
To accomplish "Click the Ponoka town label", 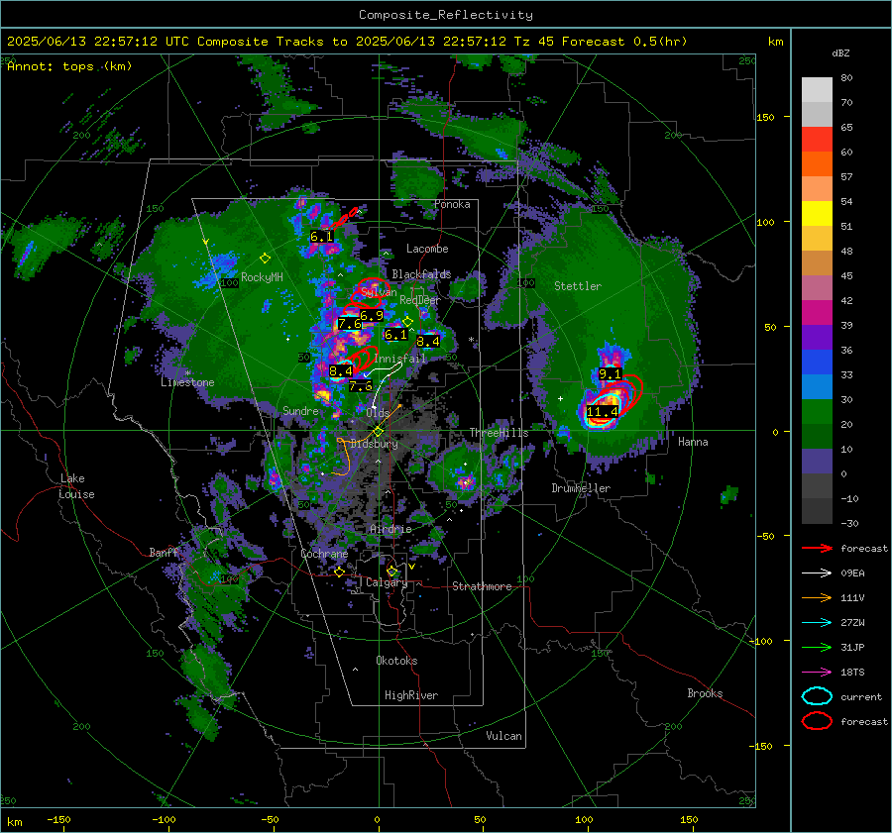I will pos(452,204).
